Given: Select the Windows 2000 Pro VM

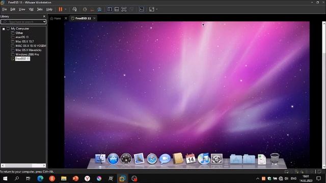Looking at the screenshot, I should (27, 54).
